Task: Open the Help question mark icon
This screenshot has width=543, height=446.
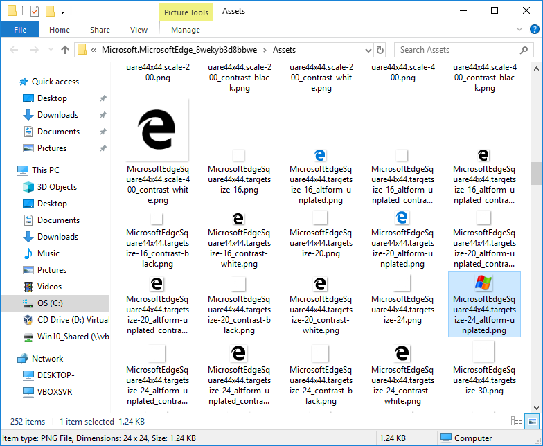Action: (x=534, y=29)
